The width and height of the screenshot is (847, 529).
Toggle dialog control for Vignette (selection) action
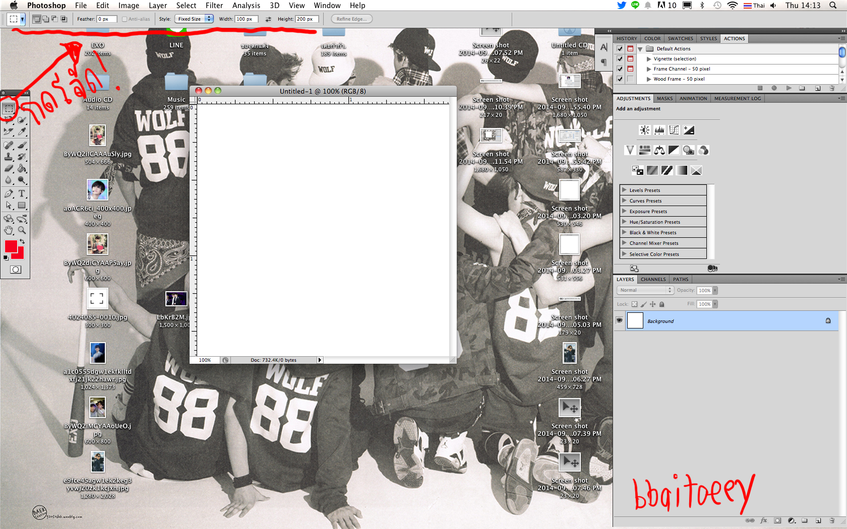coord(630,59)
